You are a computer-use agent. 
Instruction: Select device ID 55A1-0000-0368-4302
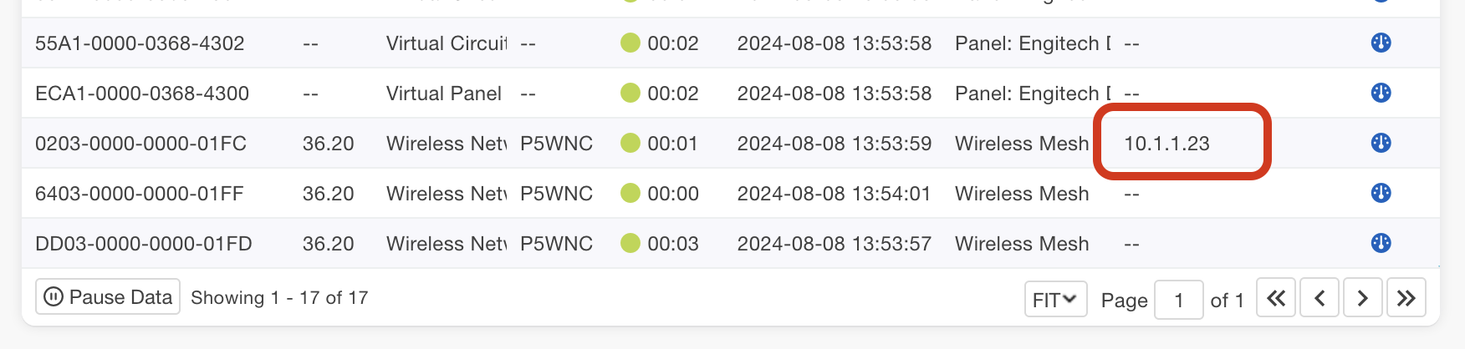coord(140,43)
